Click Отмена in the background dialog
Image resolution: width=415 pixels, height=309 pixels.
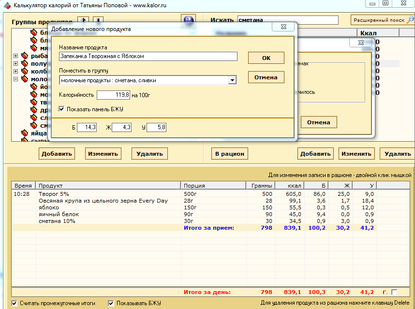pos(319,122)
